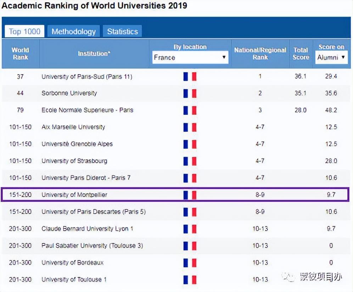The height and width of the screenshot is (292, 353).
Task: Select world rank 79 cell
Action: pyautogui.click(x=20, y=110)
